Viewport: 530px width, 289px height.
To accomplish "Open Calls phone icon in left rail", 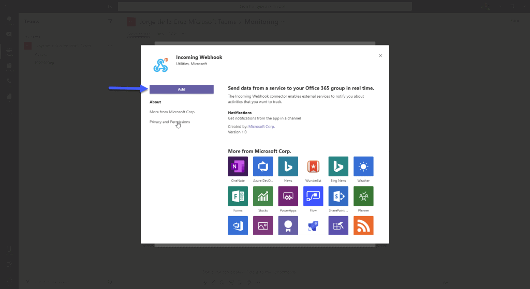I will tap(9, 81).
